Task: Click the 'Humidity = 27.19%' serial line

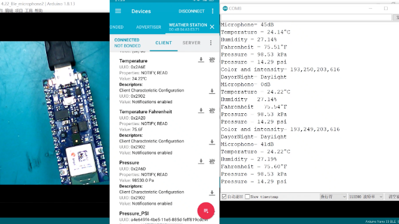Action: (x=249, y=159)
